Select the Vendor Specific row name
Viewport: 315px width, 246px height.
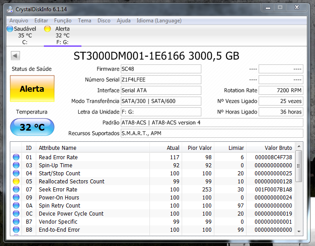58,221
